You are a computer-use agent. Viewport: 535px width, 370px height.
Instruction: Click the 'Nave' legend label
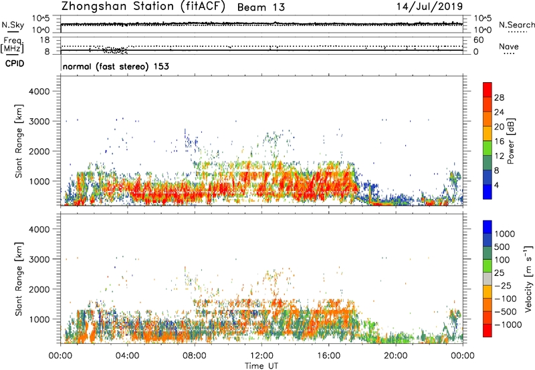(x=509, y=46)
